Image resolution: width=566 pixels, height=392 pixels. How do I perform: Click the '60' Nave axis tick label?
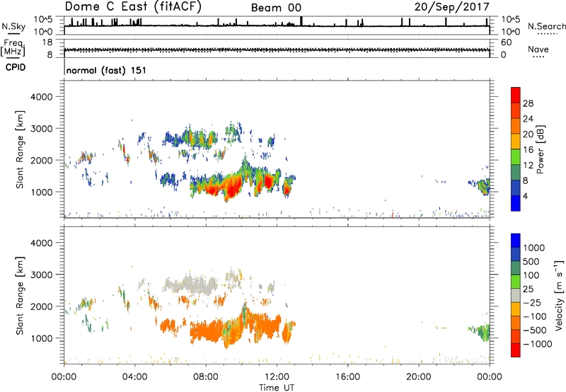click(x=507, y=42)
